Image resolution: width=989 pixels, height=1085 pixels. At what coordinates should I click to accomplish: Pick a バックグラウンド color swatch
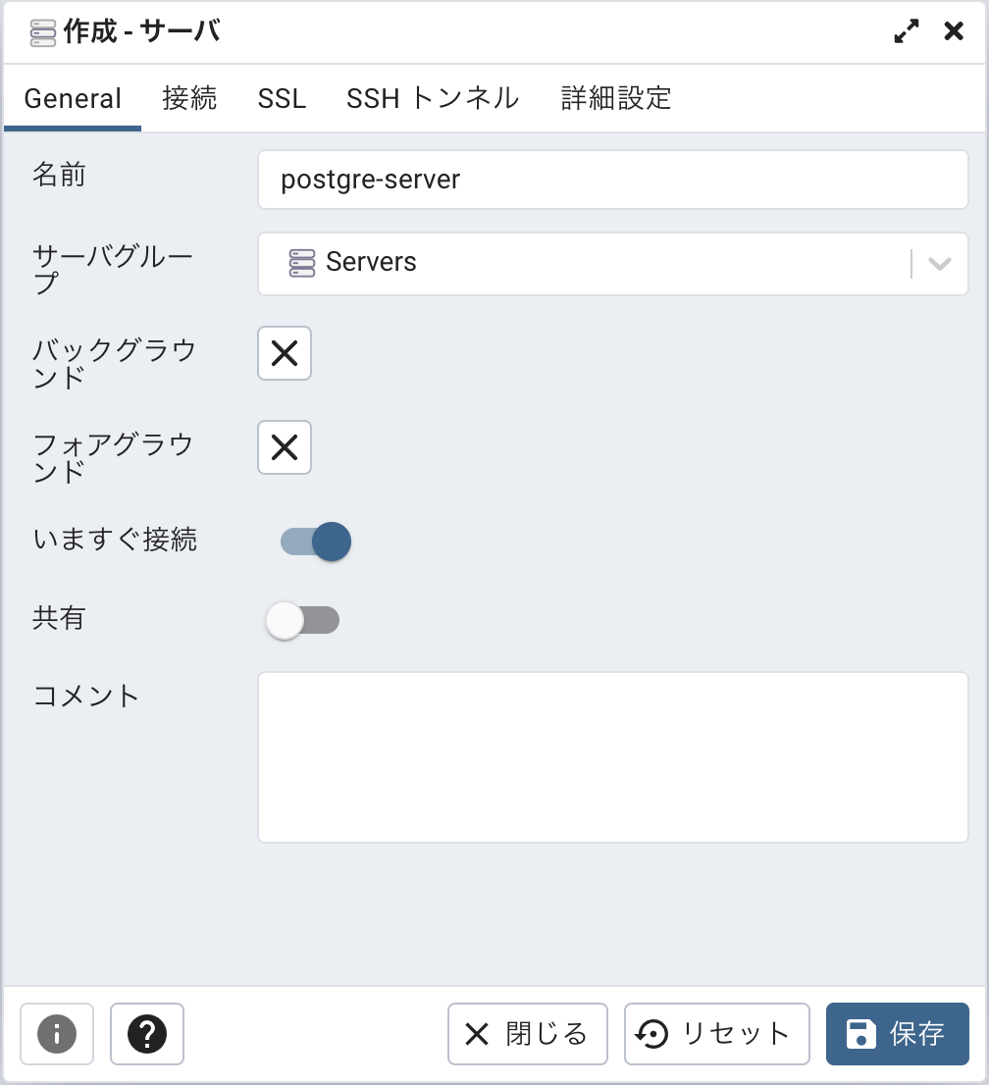[x=285, y=353]
